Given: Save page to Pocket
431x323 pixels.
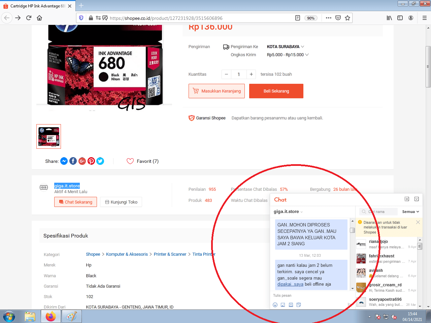Looking at the screenshot, I should pos(338,18).
